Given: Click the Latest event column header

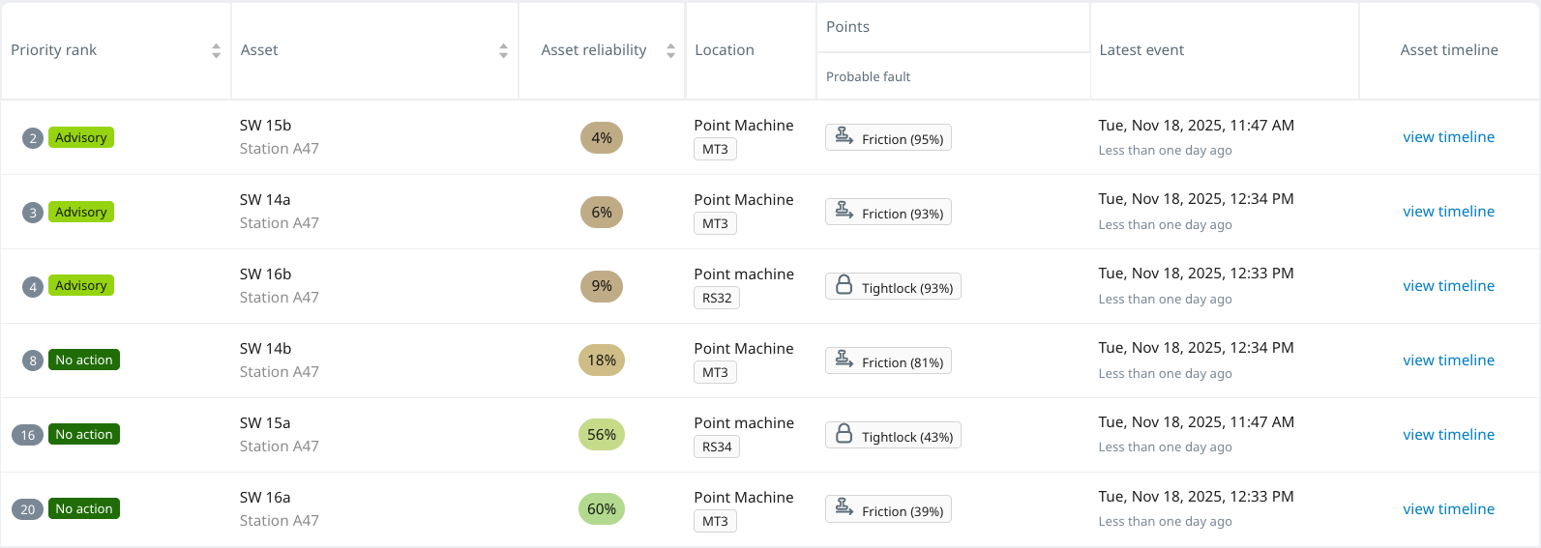Looking at the screenshot, I should [x=1141, y=50].
